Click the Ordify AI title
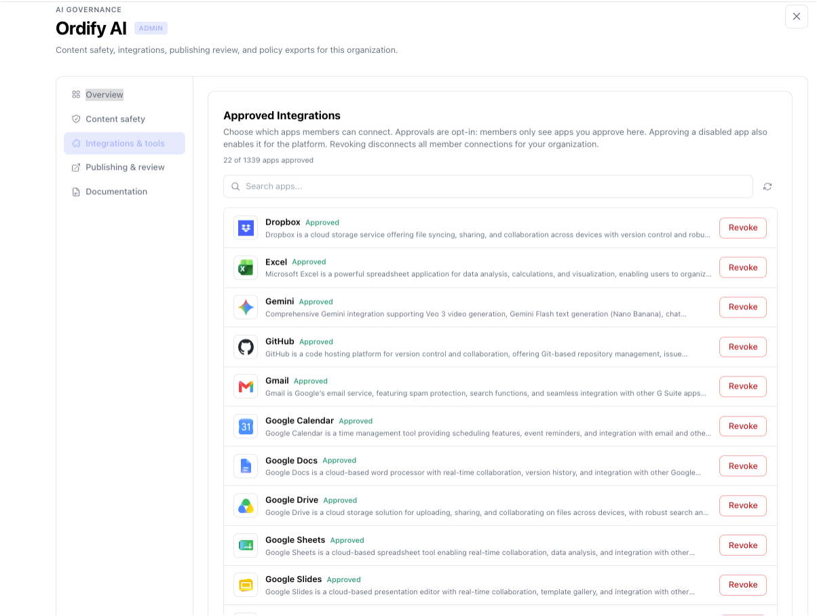Screen dimensions: 817x616 (x=91, y=28)
